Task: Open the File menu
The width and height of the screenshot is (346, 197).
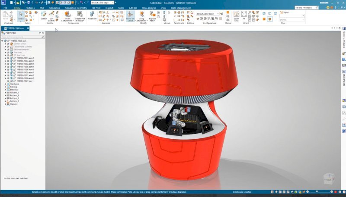Action: click(x=5, y=8)
